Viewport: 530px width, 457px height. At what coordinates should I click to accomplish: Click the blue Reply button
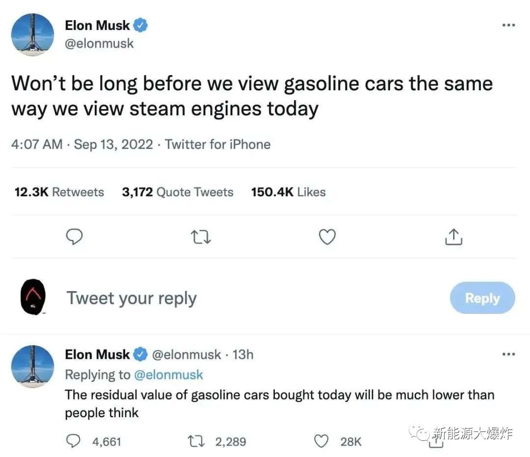point(482,298)
